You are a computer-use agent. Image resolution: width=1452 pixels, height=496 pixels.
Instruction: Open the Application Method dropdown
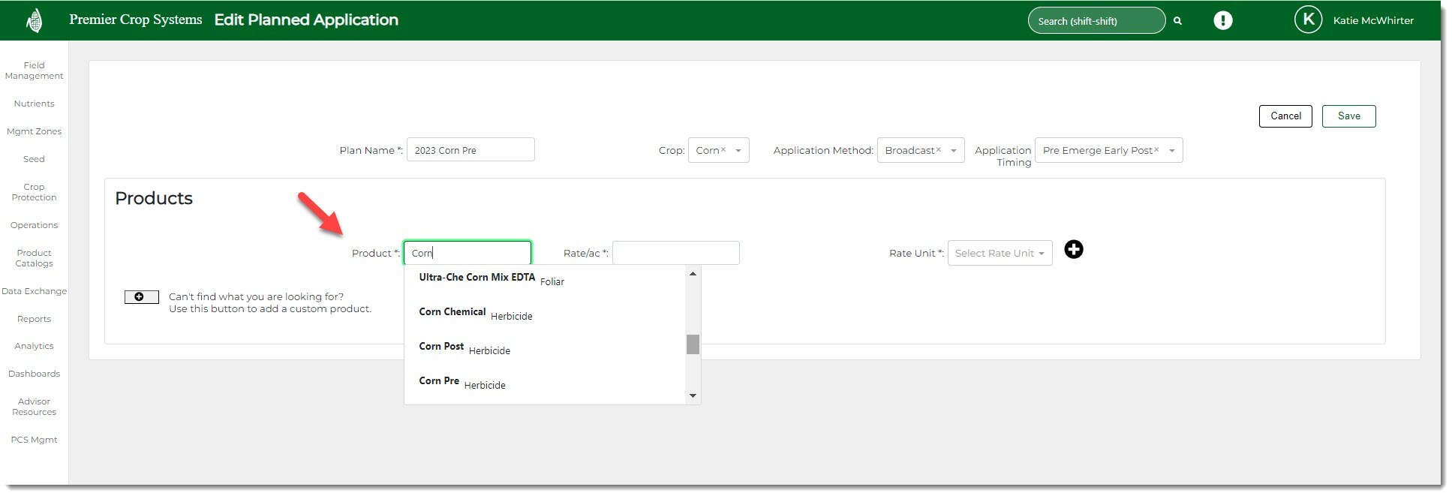(x=953, y=151)
